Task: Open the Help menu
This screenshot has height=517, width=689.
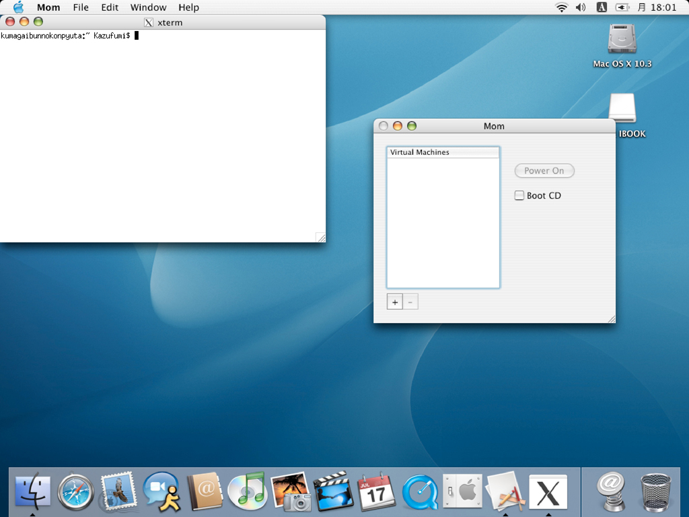Action: [x=188, y=7]
